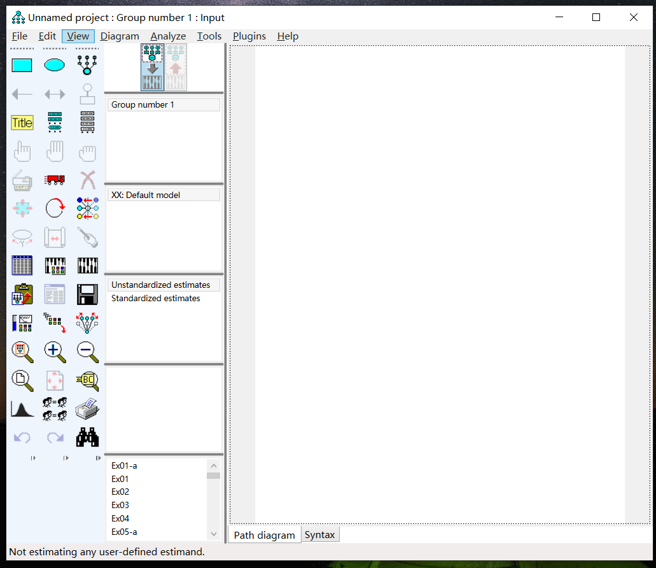
Task: Toggle view the input path diagram button
Action: pos(152,67)
